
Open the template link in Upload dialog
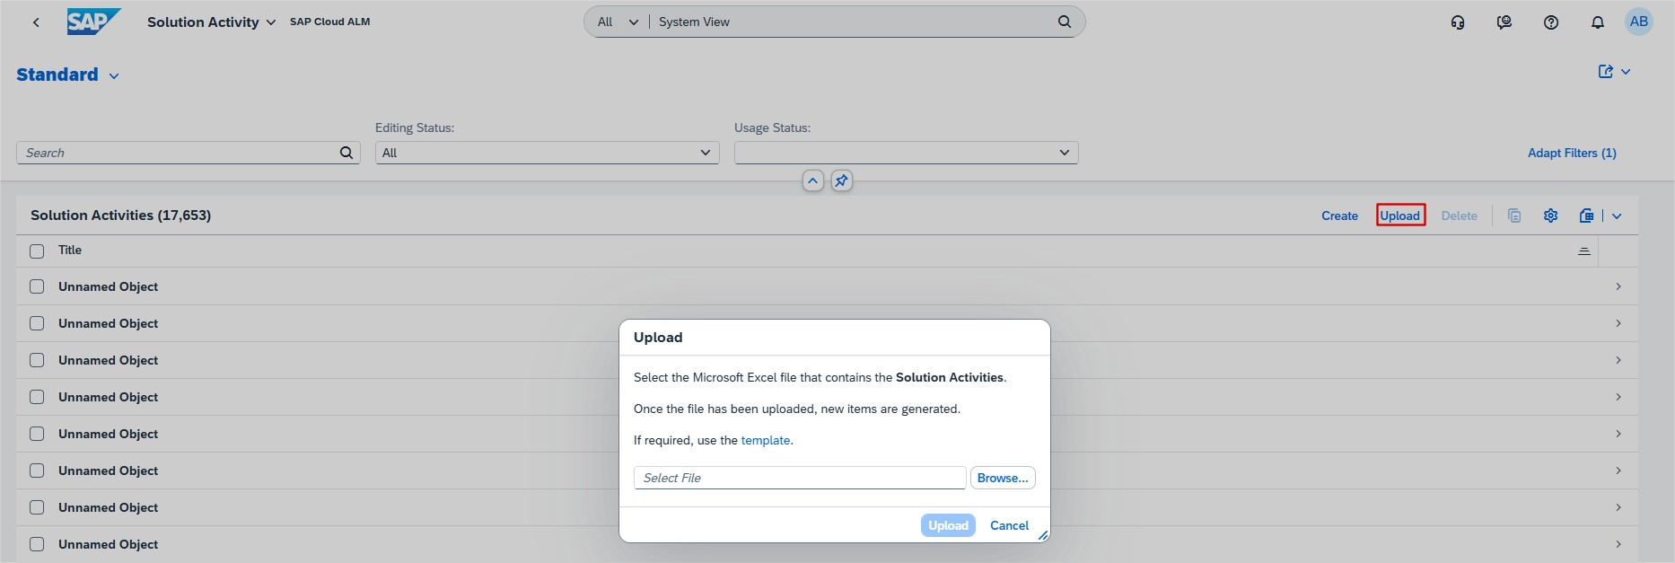(766, 440)
